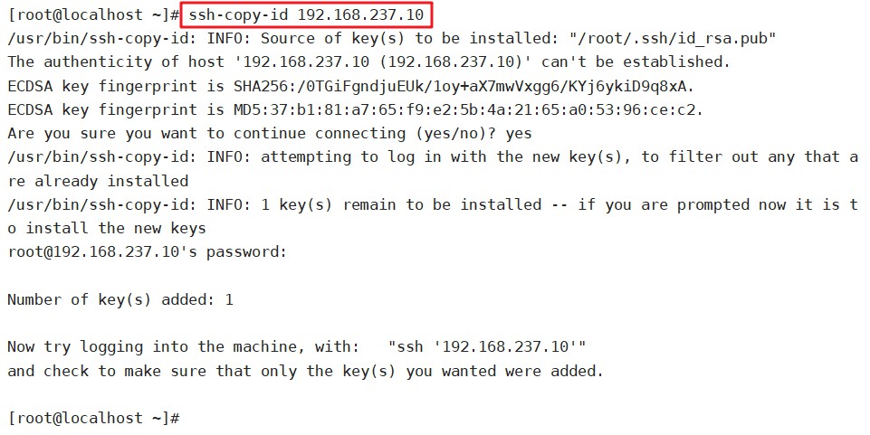Click the "1 key(s) remain to be installed" line
This screenshot has height=435, width=870.
point(398,204)
